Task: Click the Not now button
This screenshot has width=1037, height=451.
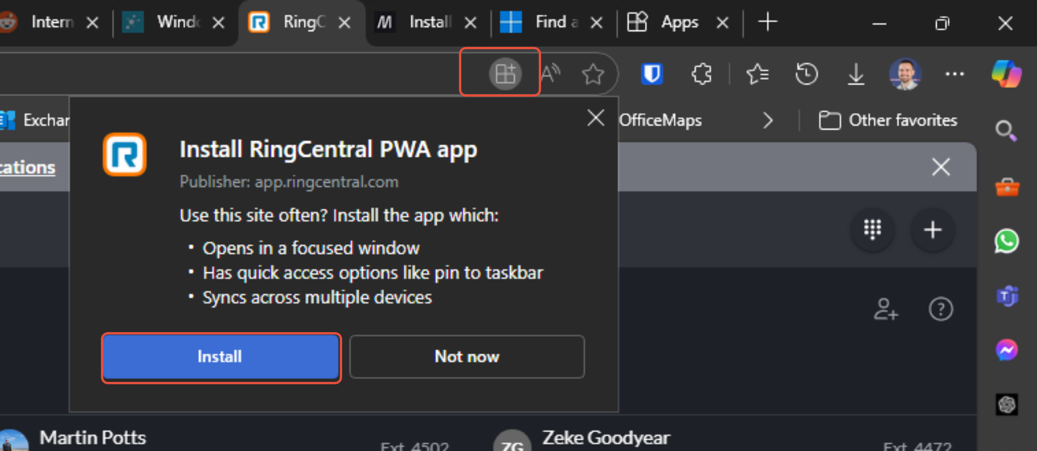Action: (x=467, y=357)
